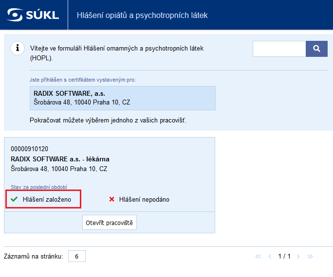Viewport: 333px width, 277px height.
Task: Focus the search text field
Action: pyautogui.click(x=279, y=49)
